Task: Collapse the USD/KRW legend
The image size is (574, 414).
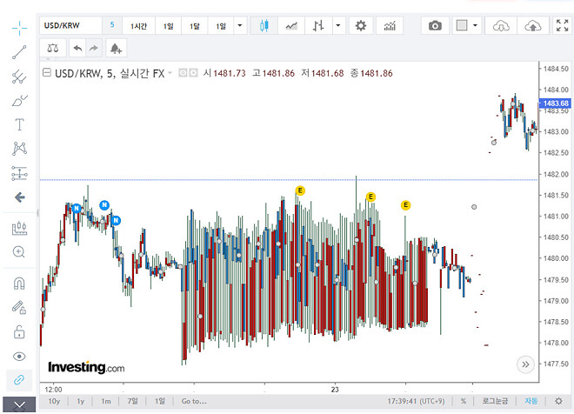Action: coord(46,74)
